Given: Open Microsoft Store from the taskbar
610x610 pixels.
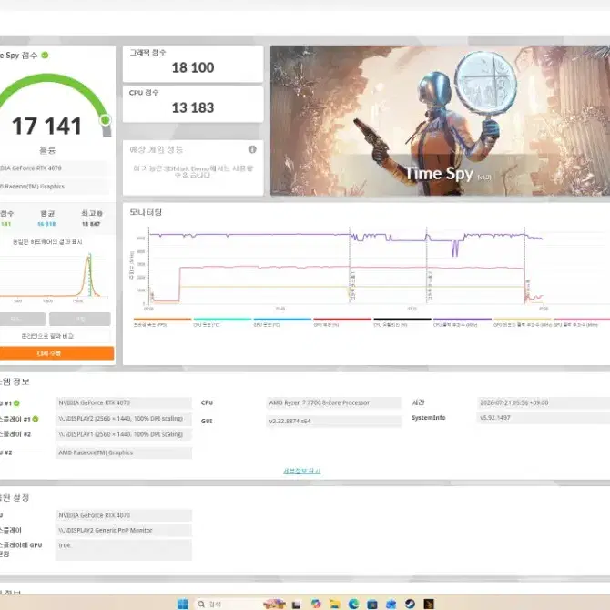Looking at the screenshot, I should 372,604.
